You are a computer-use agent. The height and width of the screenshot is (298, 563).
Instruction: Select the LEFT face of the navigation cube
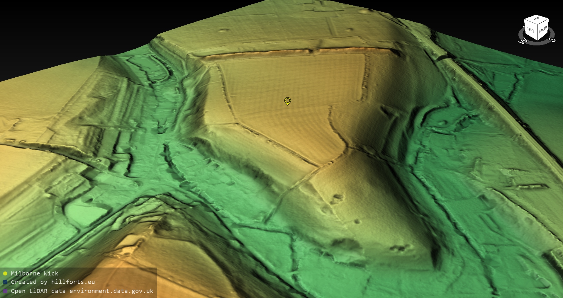coord(530,30)
